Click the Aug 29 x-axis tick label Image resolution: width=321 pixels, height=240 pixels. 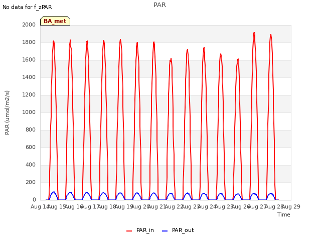291,206
